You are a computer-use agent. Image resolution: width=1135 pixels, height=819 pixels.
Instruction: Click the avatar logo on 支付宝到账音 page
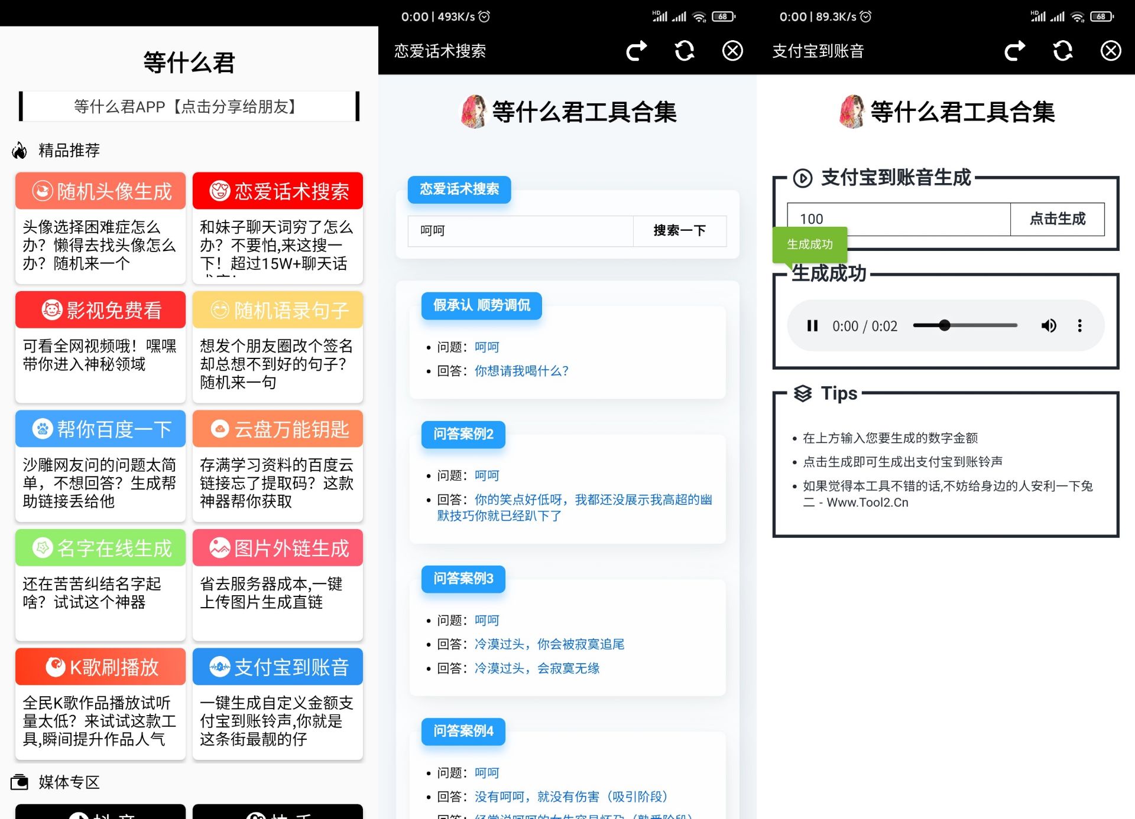pos(852,112)
